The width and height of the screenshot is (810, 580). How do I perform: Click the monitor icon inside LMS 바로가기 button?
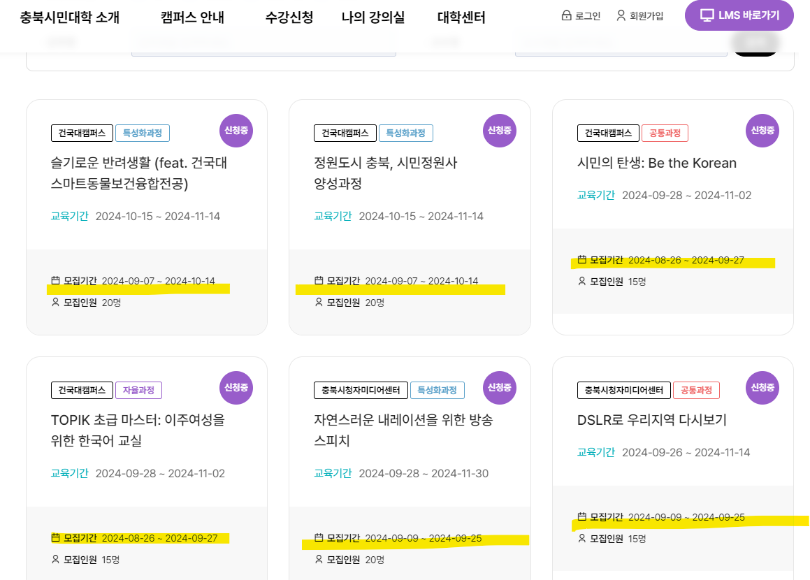click(x=708, y=15)
